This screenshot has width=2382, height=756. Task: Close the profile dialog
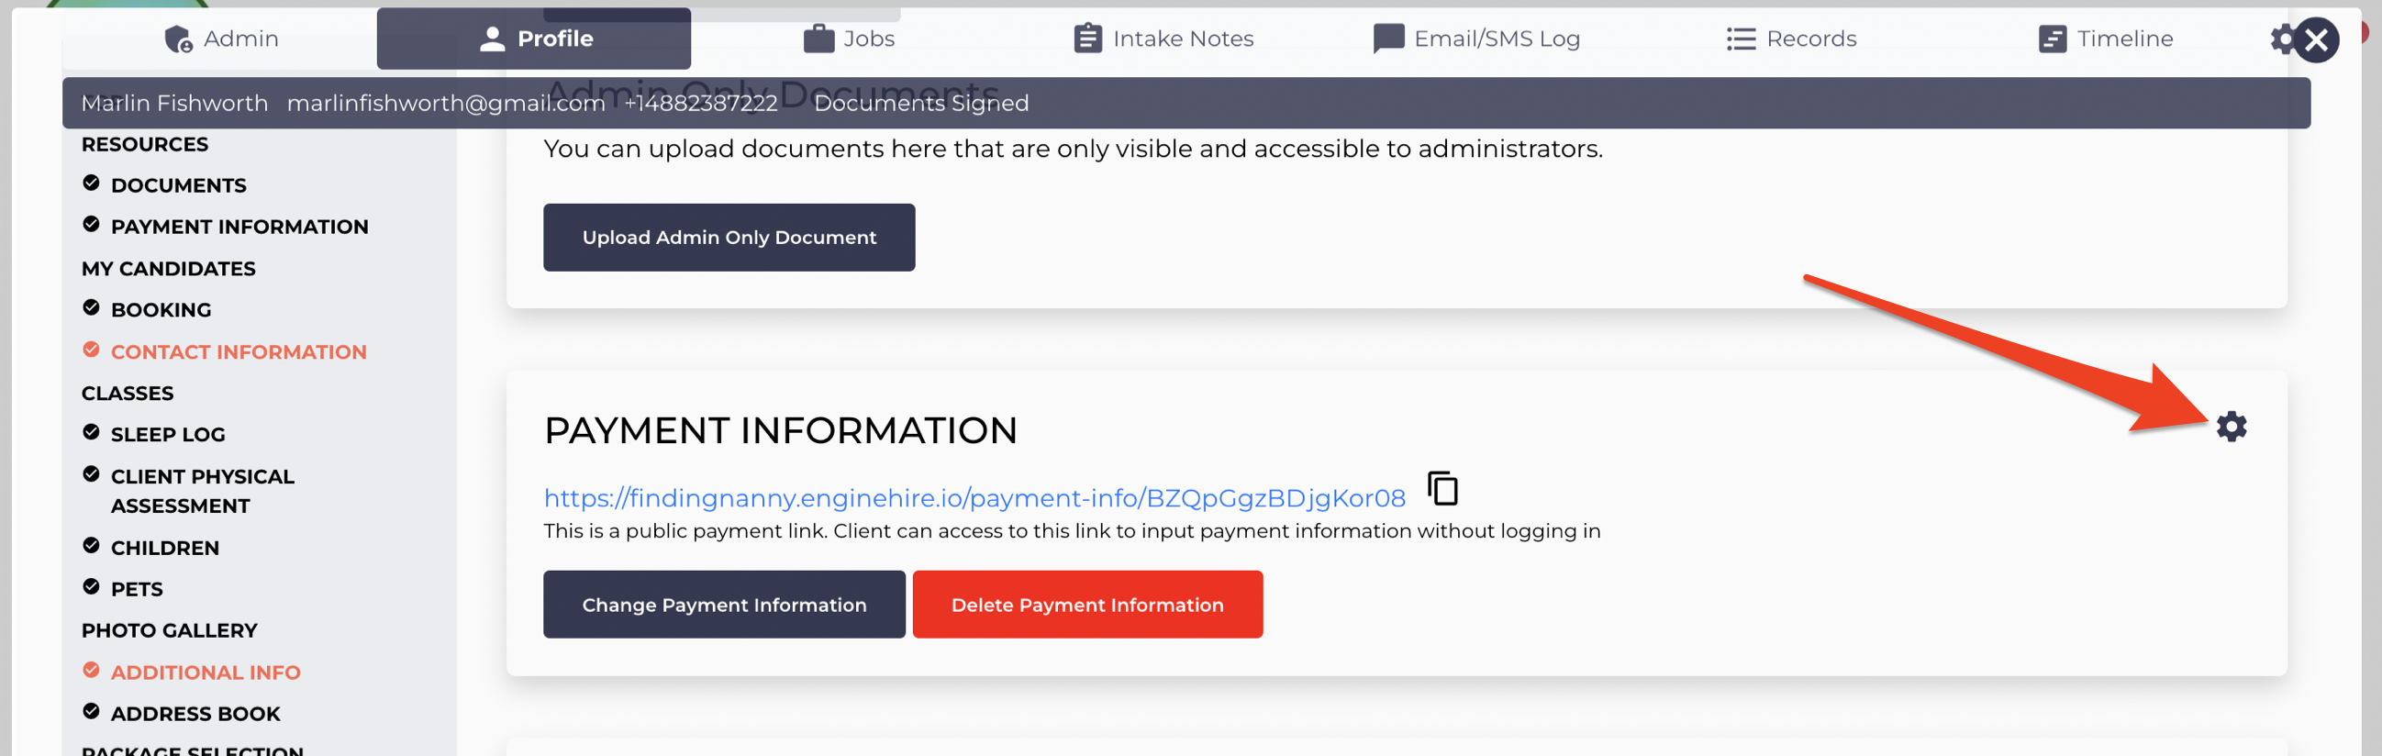point(2316,39)
